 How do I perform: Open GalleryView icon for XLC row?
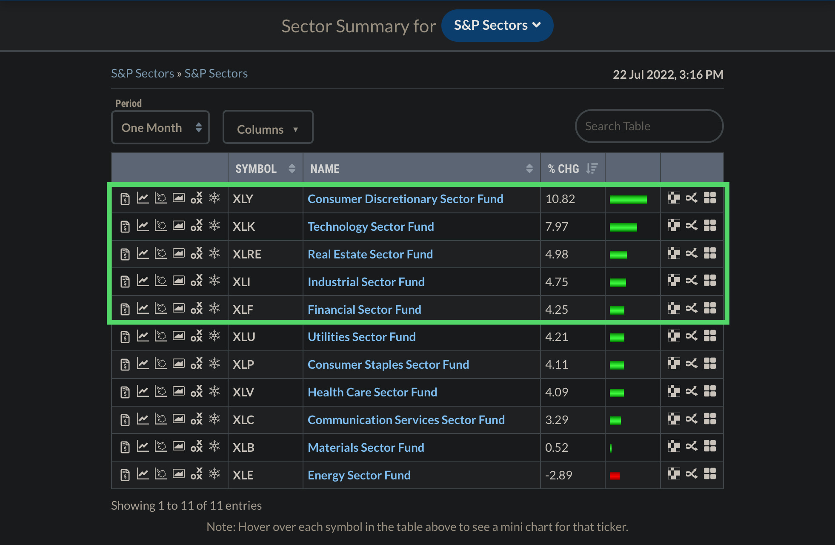point(178,419)
